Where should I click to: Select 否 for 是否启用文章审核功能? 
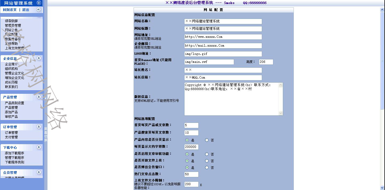207,154
